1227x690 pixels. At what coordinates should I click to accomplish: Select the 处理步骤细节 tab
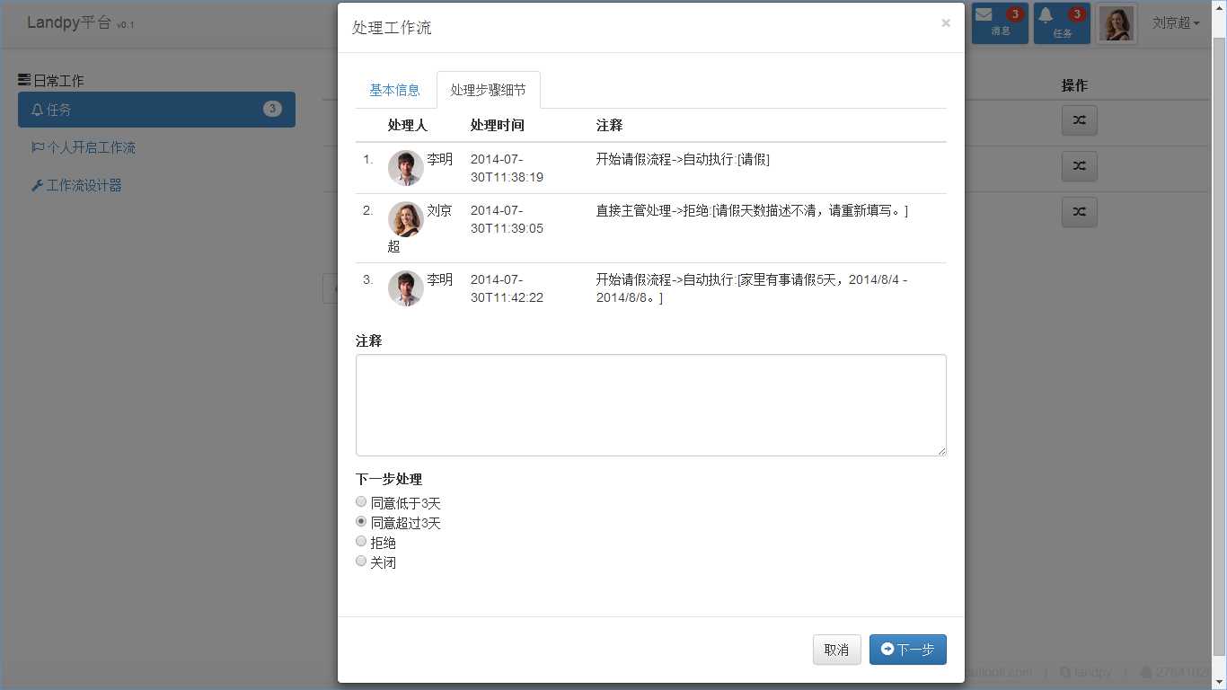(488, 90)
